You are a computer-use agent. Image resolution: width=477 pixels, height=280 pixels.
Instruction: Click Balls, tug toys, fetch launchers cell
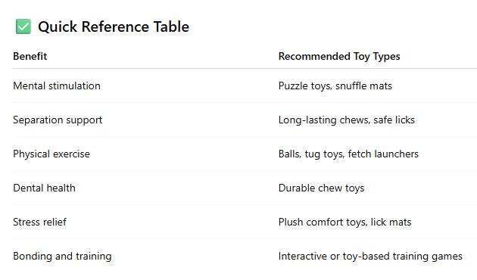click(x=348, y=154)
